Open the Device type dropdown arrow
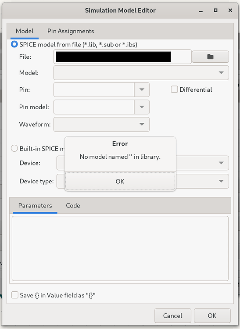Screen dimensions: 240x329 (221, 181)
